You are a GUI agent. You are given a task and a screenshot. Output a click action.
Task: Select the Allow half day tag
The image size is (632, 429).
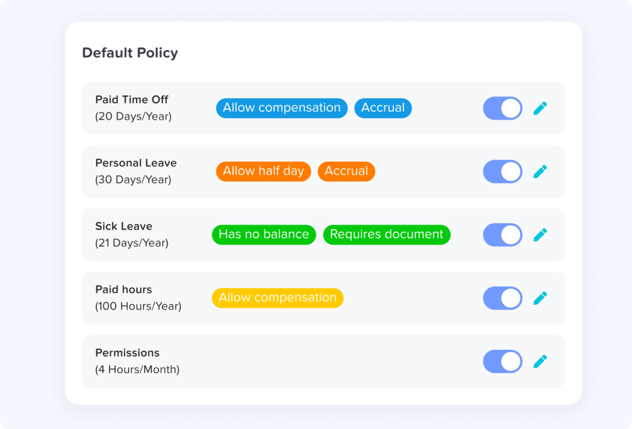263,171
